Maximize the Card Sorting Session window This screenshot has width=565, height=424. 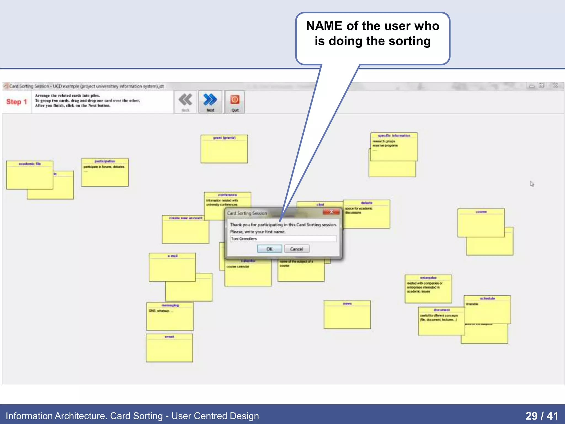(542, 86)
